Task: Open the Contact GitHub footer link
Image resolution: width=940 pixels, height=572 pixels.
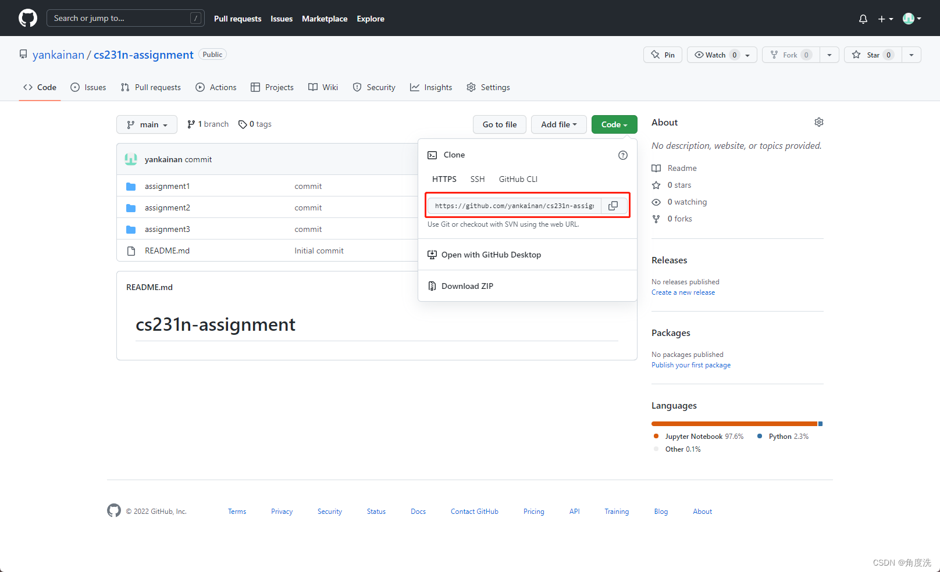Action: click(475, 512)
